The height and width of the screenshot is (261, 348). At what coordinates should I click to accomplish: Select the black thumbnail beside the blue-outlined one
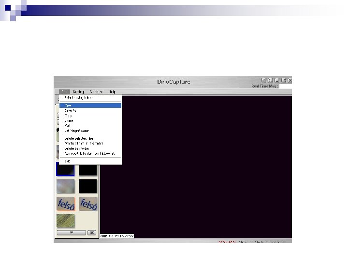[88, 170]
